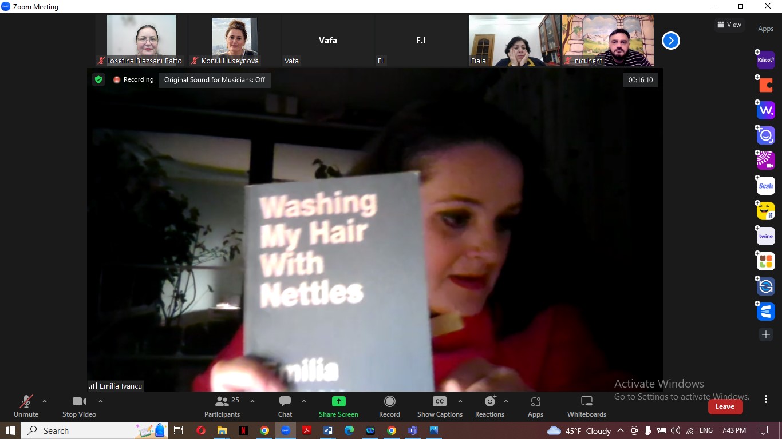Viewport: 782px width, 439px height.
Task: Open the blue circular sync arrows app
Action: [766, 286]
